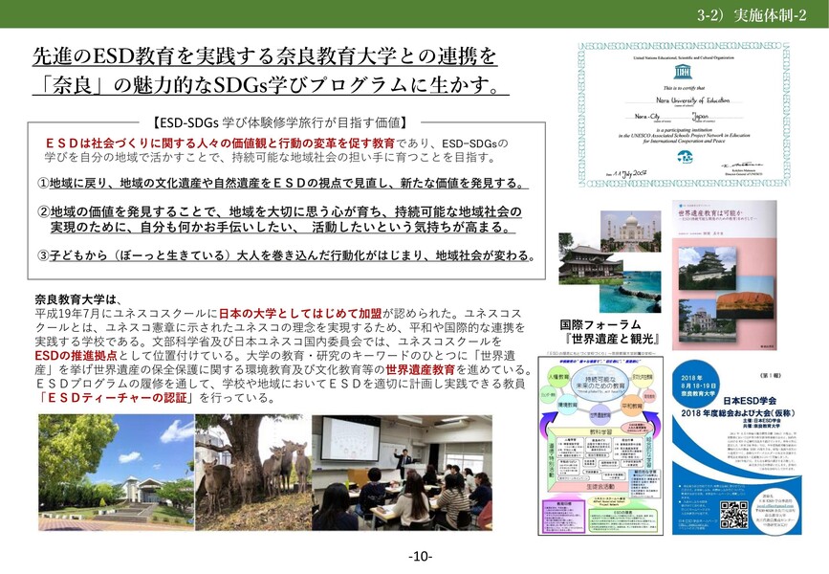
Task: Select the university building photo
Action: tap(116, 473)
